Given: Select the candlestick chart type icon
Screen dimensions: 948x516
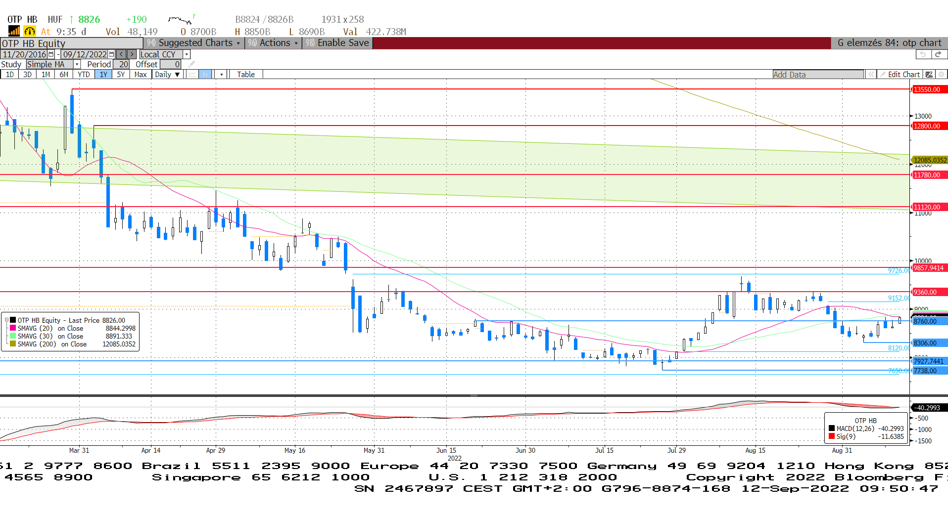Looking at the screenshot, I should click(x=205, y=75).
